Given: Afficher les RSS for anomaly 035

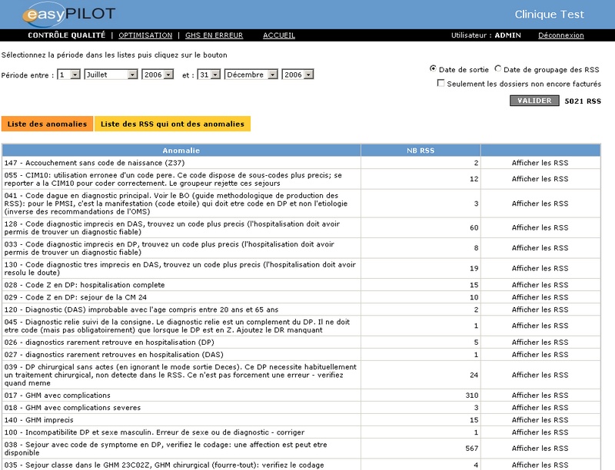Looking at the screenshot, I should pos(540,465).
